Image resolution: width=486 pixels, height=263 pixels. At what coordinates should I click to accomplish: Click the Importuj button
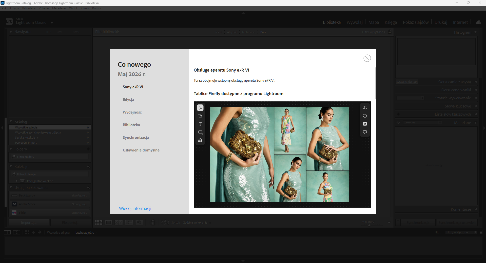coord(29,223)
